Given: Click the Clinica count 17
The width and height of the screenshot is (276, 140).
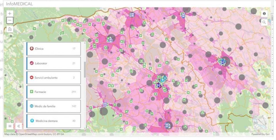Looking at the screenshot, I should tap(74, 49).
